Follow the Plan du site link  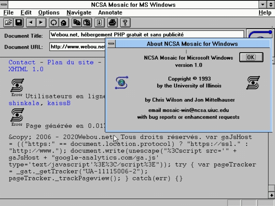(71, 62)
